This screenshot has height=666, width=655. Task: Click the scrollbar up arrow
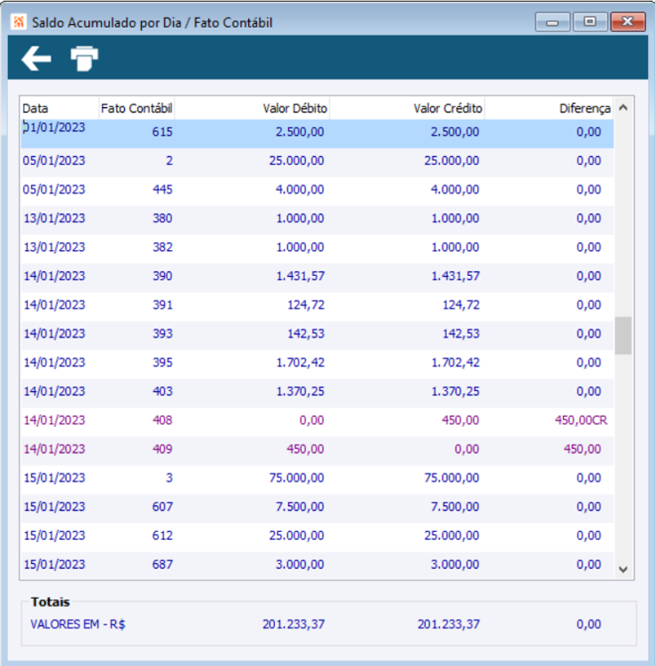point(623,108)
